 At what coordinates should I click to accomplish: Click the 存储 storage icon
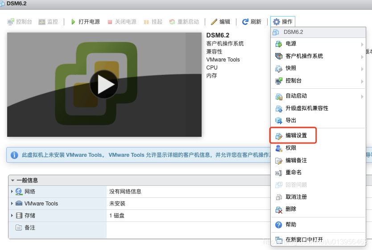(19, 215)
